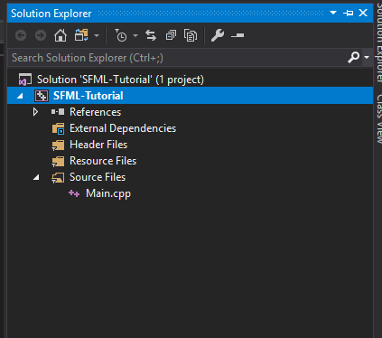
Task: Open Properties wrench icon
Action: (218, 35)
